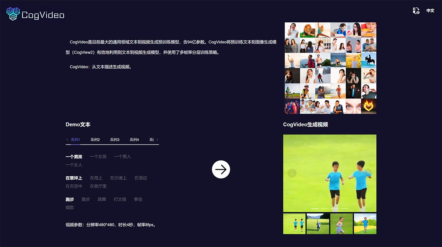The height and width of the screenshot is (247, 442).
Task: Select subject option 一个男人
Action: click(x=122, y=157)
